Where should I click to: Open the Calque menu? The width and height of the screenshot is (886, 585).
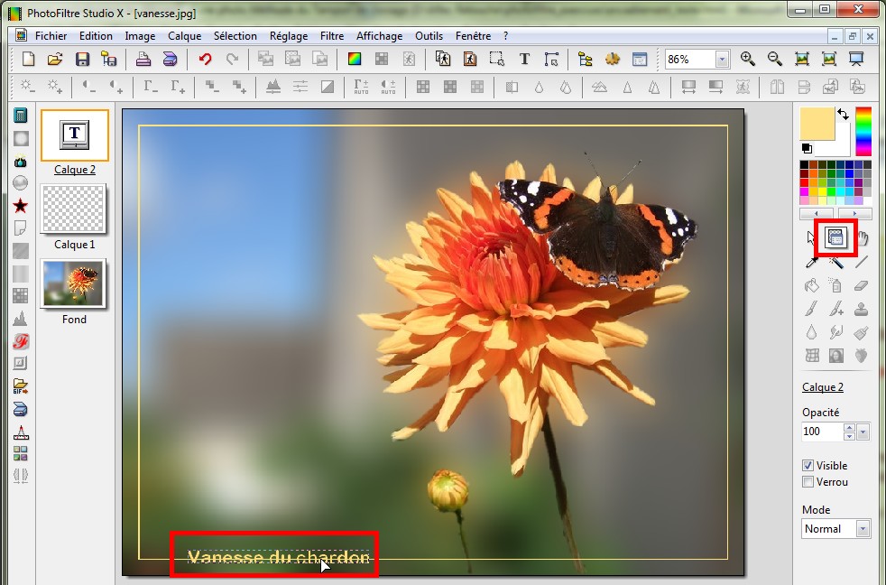point(184,35)
